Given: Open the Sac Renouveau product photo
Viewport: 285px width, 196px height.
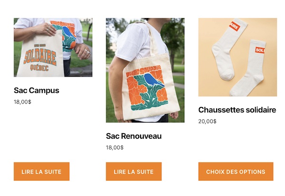Looking at the screenshot, I should point(145,70).
